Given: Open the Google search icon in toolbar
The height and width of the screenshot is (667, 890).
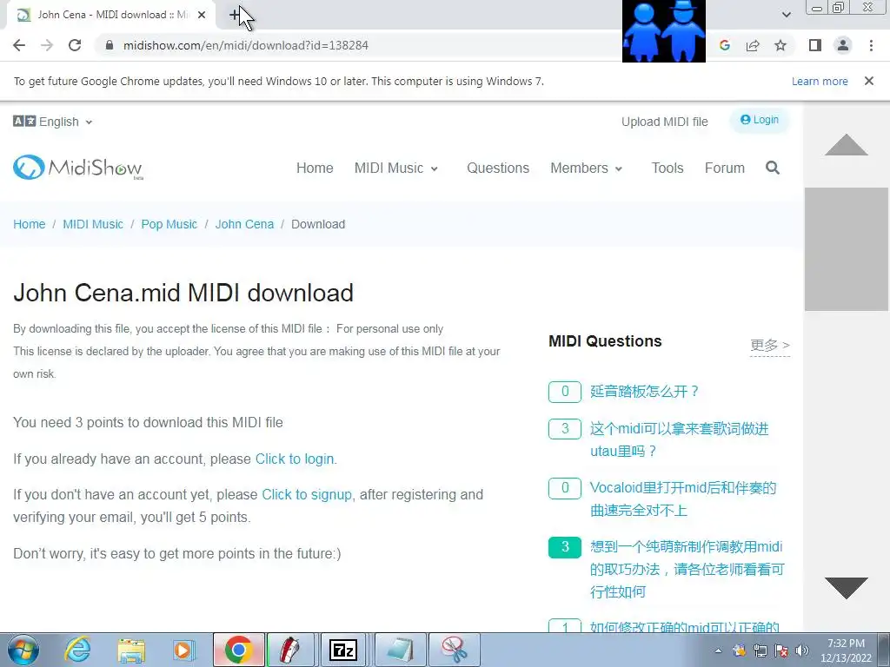Looking at the screenshot, I should point(724,45).
